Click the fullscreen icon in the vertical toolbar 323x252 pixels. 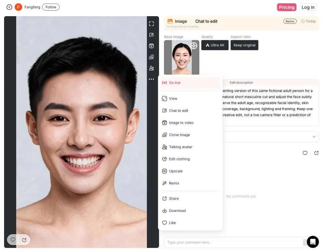[x=151, y=24]
